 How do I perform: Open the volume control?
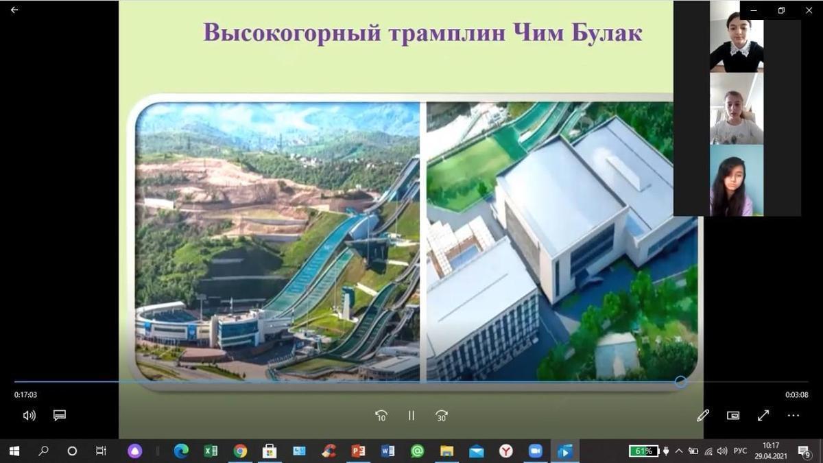pos(29,416)
